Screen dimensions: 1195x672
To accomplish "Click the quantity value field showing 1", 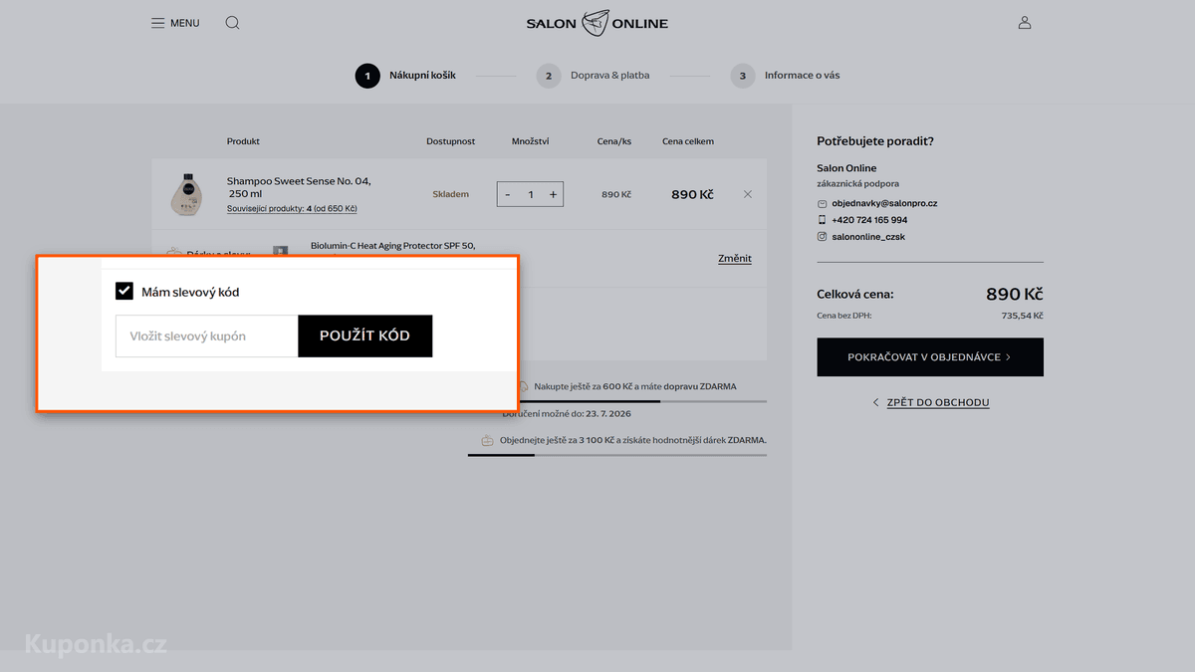I will tap(531, 194).
